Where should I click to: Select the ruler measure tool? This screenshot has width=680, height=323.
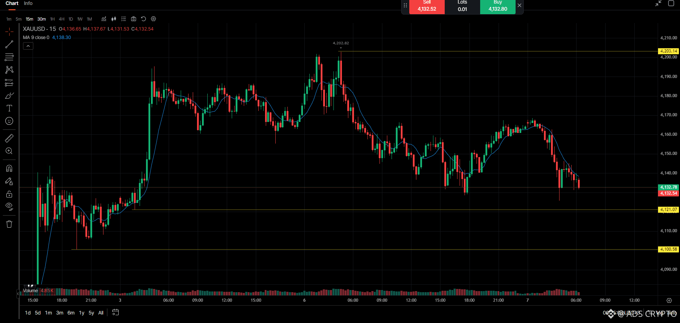click(x=9, y=138)
